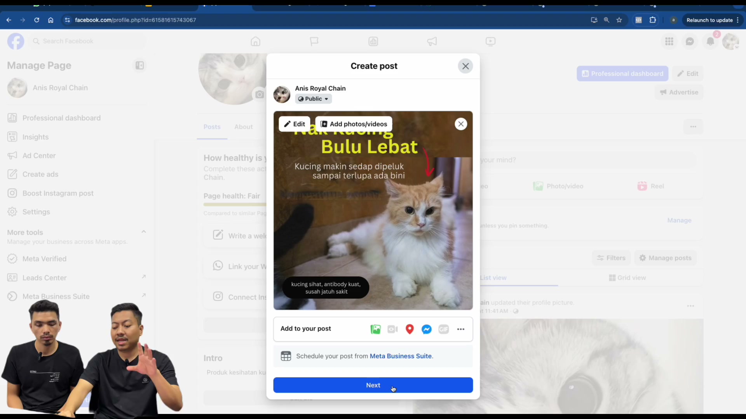This screenshot has width=746, height=419.
Task: Collapse the Manage Page sidebar panel icon
Action: tap(139, 66)
